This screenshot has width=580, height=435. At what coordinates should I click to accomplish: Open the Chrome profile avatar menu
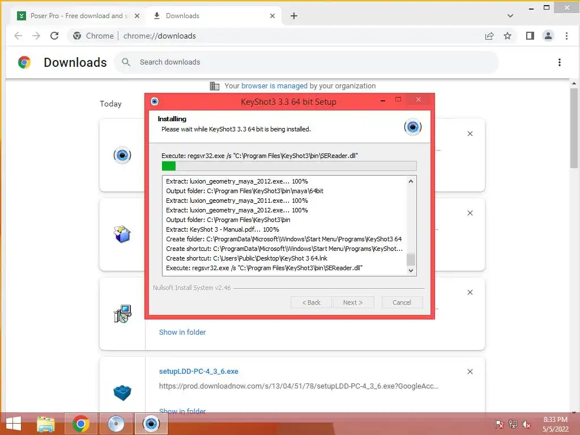tap(548, 36)
